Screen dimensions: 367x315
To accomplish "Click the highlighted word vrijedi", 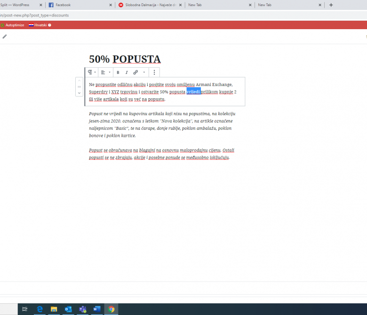I will coord(193,92).
